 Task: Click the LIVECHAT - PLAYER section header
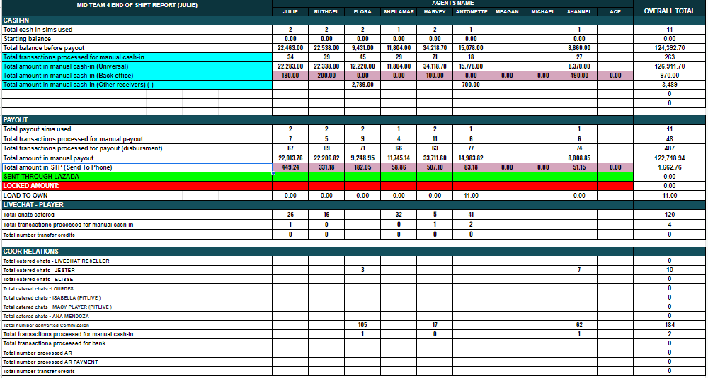click(x=137, y=205)
